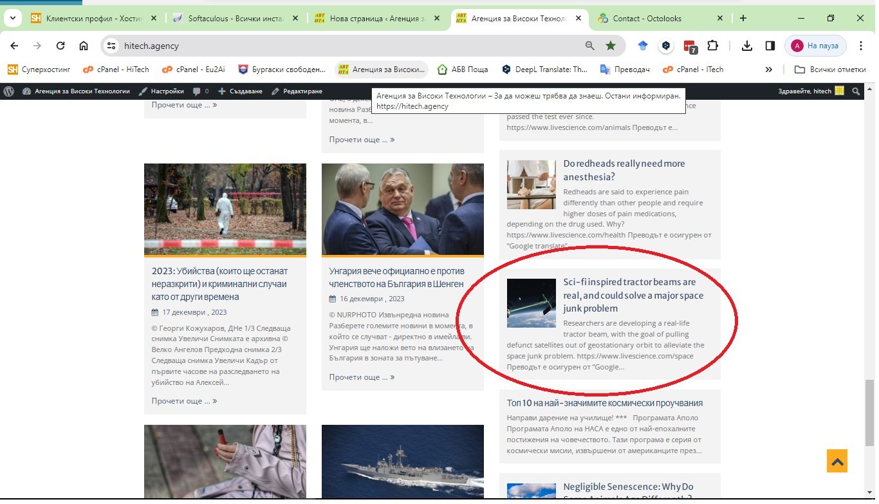Click the admin bar search magnifier icon
The image size is (879, 504).
coord(856,91)
